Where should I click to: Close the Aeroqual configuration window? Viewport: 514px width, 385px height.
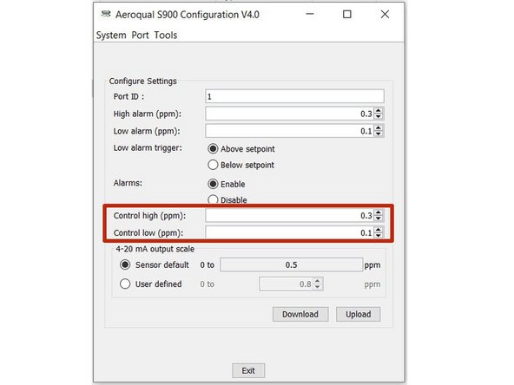coord(385,14)
